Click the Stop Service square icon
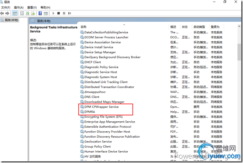Image resolution: width=243 pixels, height=163 pixels. pos(59,13)
